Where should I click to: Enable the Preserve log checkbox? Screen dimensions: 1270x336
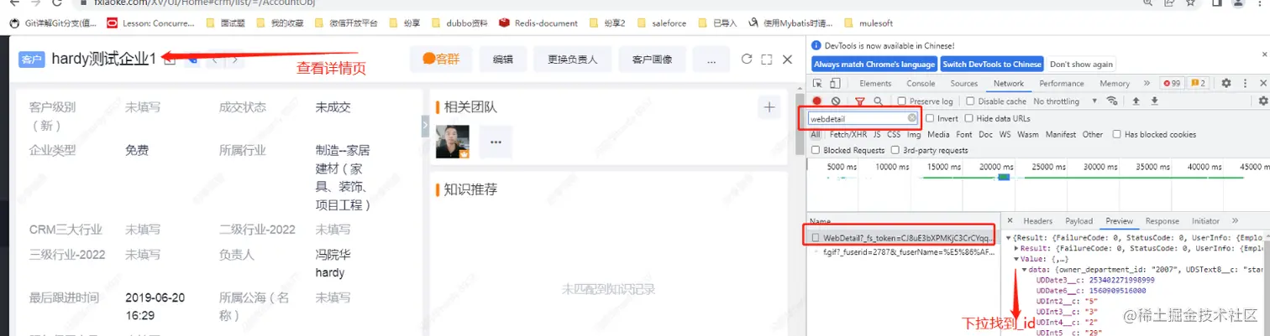coord(902,101)
